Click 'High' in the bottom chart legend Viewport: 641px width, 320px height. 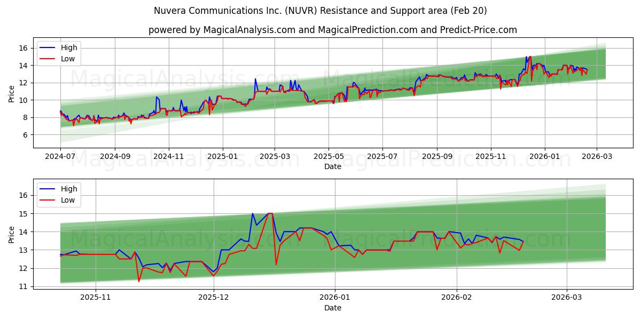click(69, 189)
